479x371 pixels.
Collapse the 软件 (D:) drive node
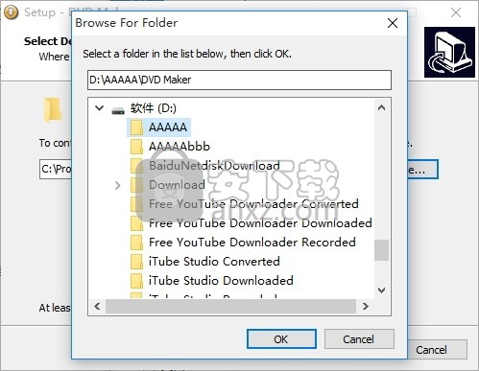[100, 108]
